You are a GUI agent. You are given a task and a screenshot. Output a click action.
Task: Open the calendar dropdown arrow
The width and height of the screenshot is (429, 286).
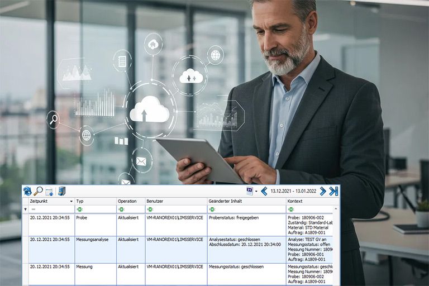coord(256,191)
